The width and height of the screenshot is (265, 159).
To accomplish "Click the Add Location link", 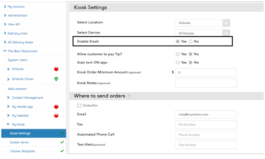I will (x=17, y=89).
